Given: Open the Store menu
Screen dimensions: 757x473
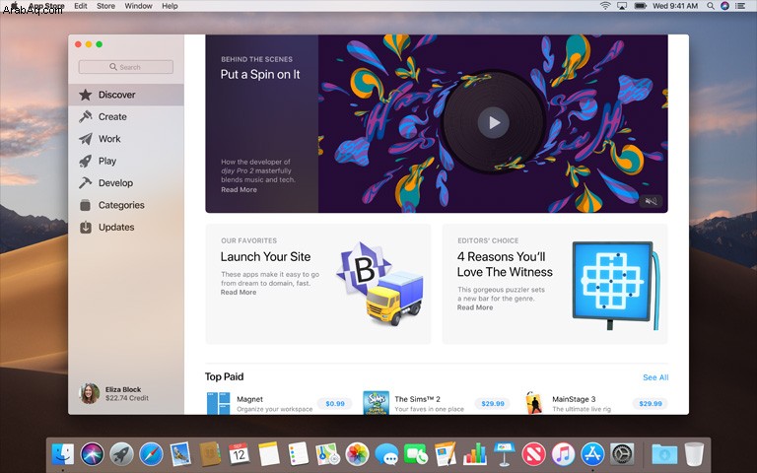Looking at the screenshot, I should (x=105, y=6).
